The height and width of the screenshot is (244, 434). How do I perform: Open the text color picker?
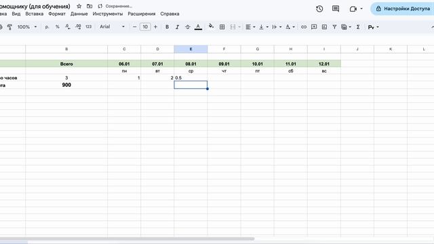198,27
